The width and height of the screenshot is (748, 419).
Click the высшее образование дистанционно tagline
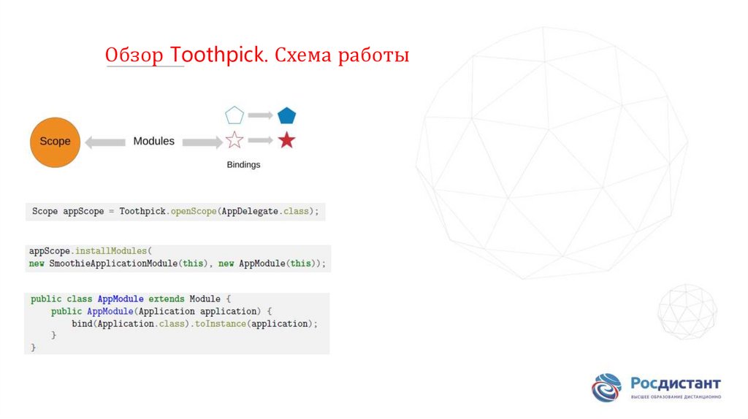point(676,397)
